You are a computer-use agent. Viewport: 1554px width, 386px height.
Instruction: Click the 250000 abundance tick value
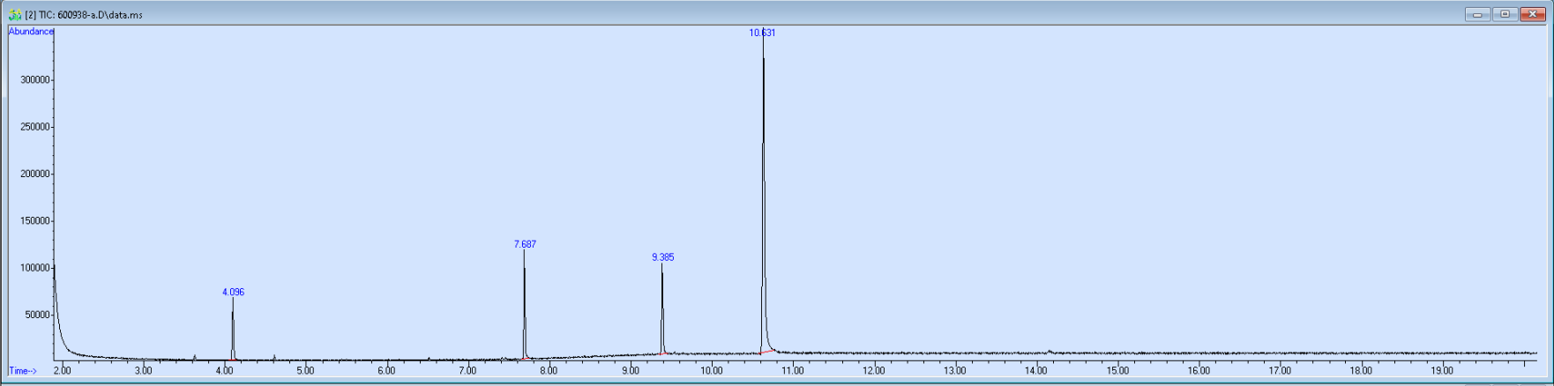coord(34,127)
